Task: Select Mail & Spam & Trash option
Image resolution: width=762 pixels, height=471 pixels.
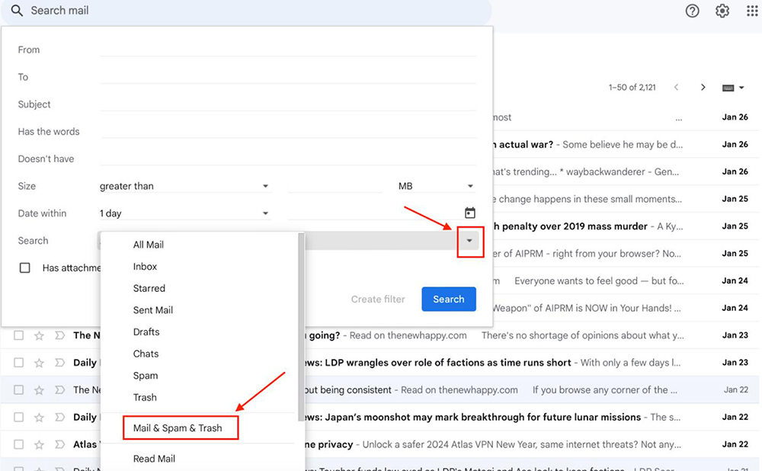Action: click(180, 428)
